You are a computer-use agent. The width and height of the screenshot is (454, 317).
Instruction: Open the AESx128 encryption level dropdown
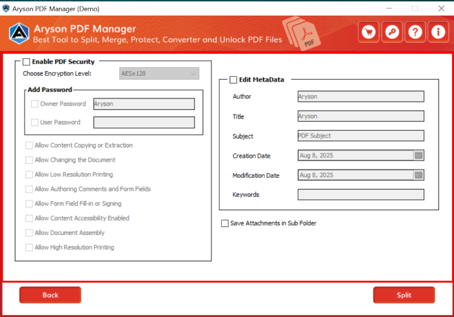click(160, 74)
